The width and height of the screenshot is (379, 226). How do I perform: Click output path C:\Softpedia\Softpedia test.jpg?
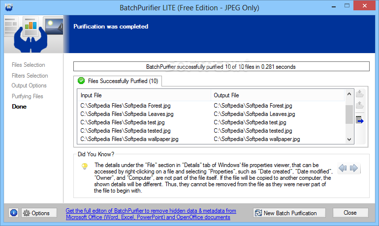click(250, 122)
